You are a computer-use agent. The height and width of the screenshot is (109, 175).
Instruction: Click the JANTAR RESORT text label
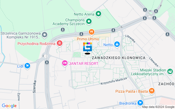pyautogui.click(x=84, y=63)
